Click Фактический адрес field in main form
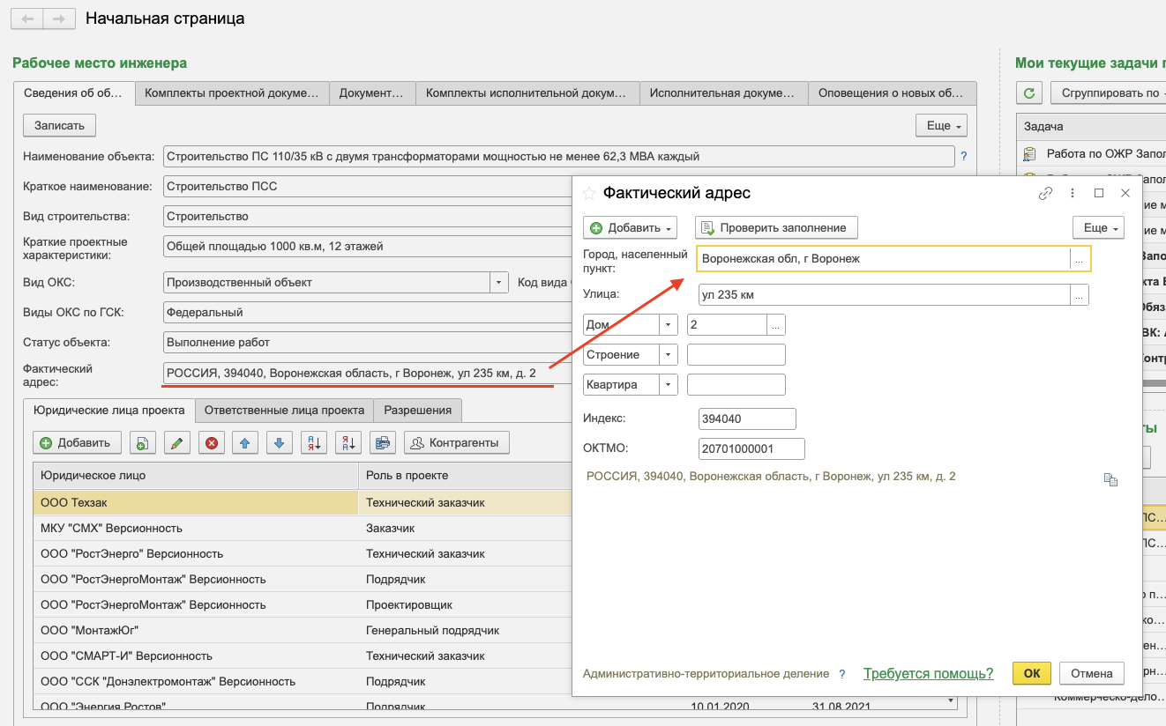The height and width of the screenshot is (726, 1166). pos(368,374)
